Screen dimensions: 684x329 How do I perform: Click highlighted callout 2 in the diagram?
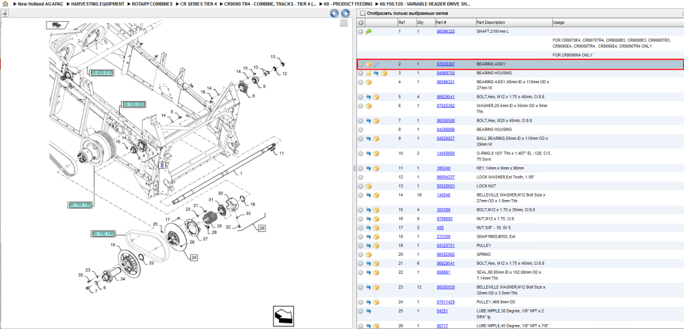[161, 165]
